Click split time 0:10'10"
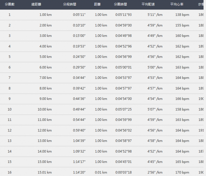Image resolution: width=206 pixels, height=176 pixels. (79, 25)
